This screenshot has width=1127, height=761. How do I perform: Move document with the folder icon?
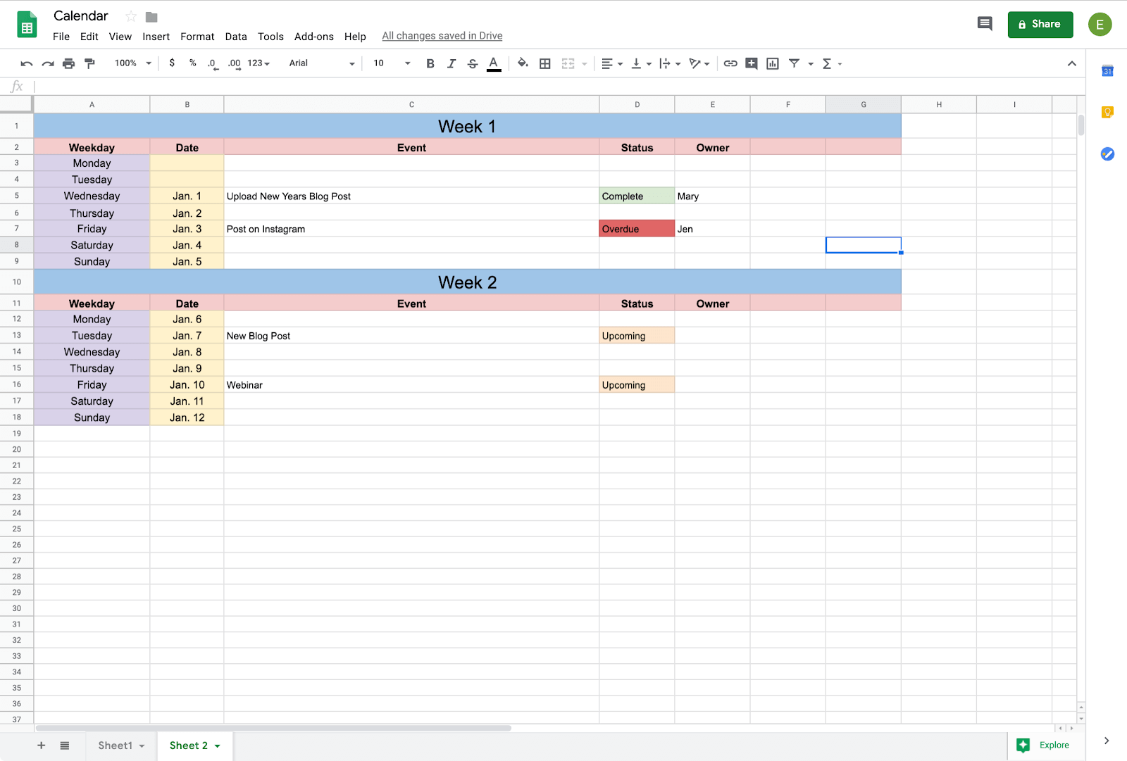151,17
